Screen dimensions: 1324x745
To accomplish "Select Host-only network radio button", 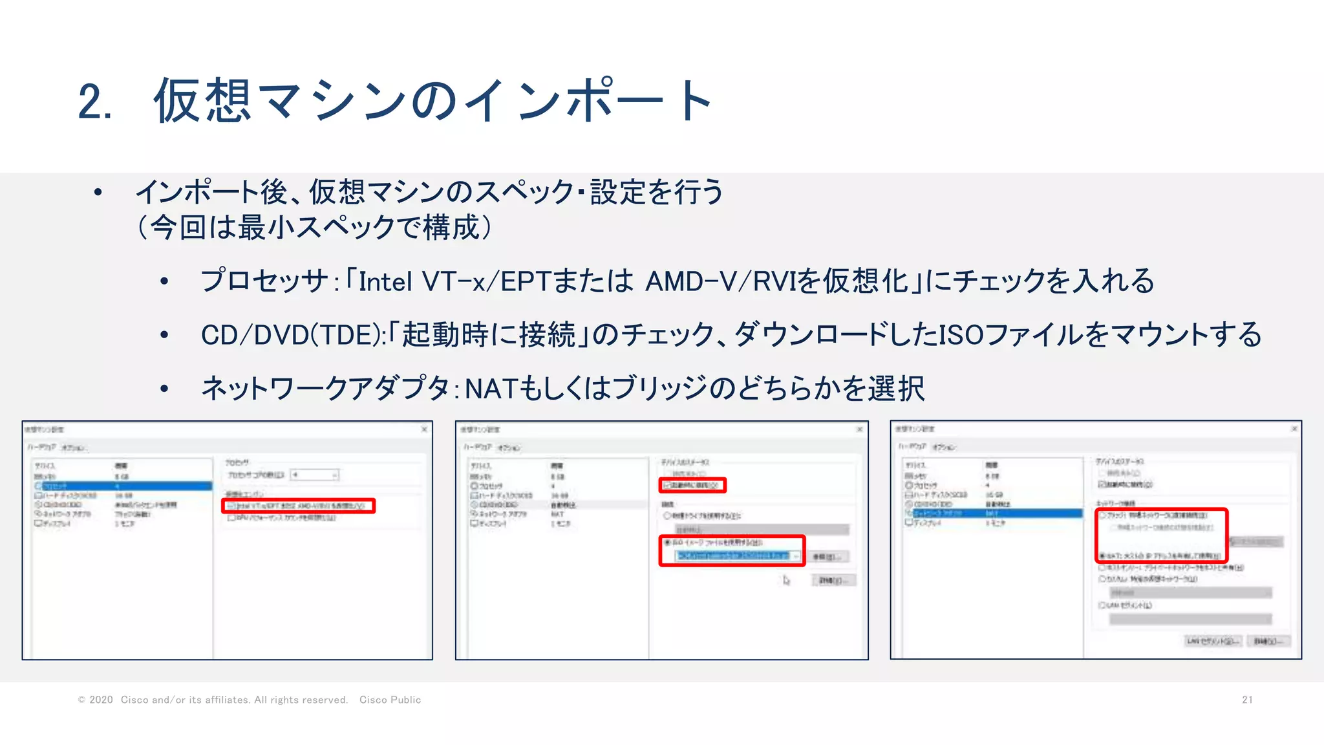I will coord(1103,568).
